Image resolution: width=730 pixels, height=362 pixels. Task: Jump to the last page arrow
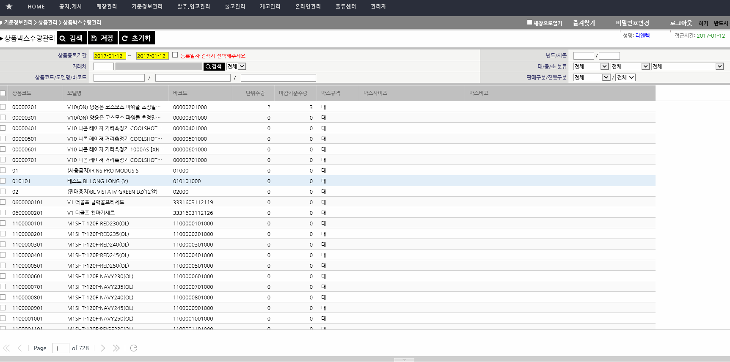[x=116, y=348]
